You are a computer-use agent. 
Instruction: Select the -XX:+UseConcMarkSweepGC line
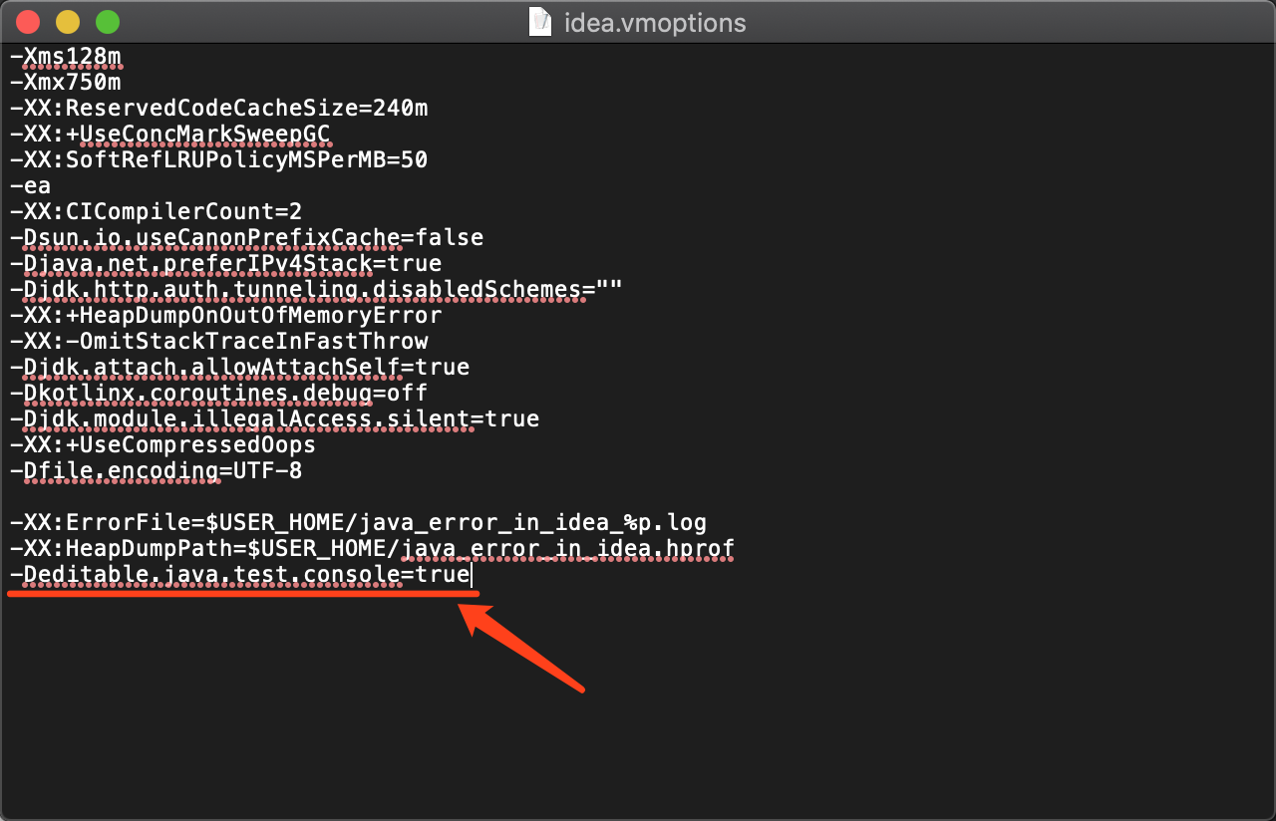(170, 134)
